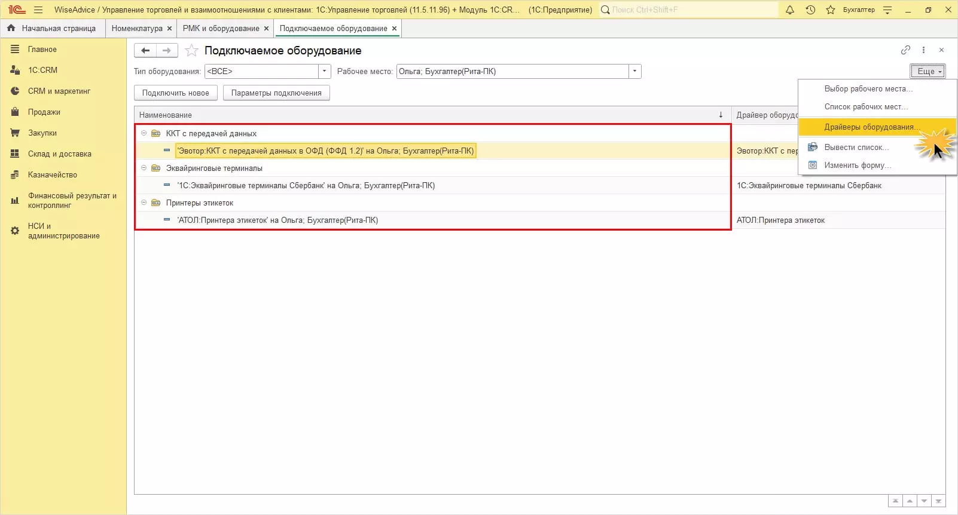This screenshot has width=958, height=515.
Task: Go to Начальная страница home icon
Action: tap(11, 28)
